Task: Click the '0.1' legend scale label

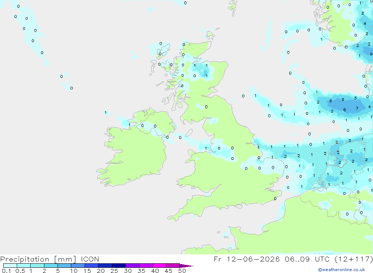Action: click(x=6, y=271)
